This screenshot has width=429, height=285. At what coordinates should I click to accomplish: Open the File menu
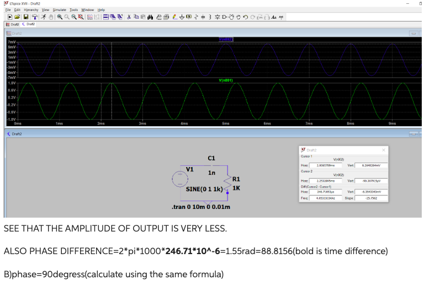click(8, 10)
